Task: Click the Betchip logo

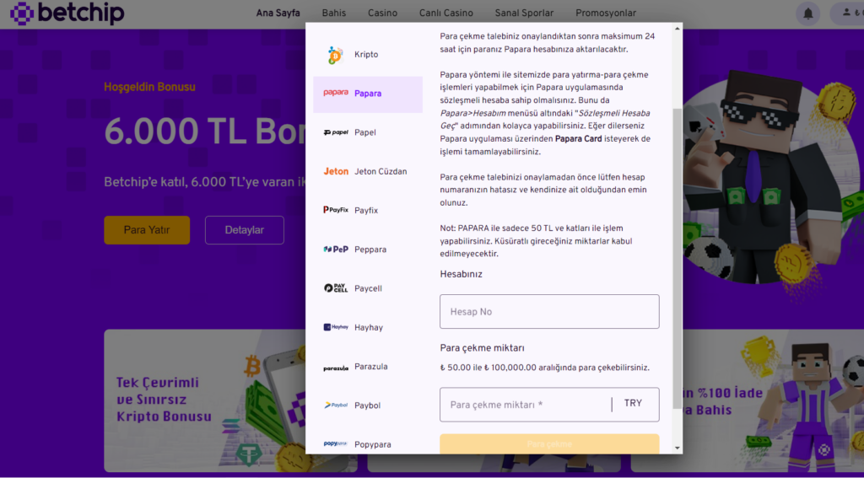Action: [x=67, y=13]
